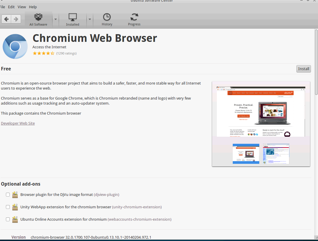This screenshot has width=318, height=241.
Task: Click the webaccounts-chromium-extension package icon
Action: pos(15,219)
